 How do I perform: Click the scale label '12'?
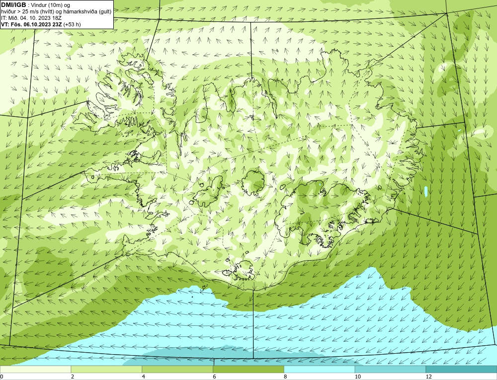[x=429, y=377]
